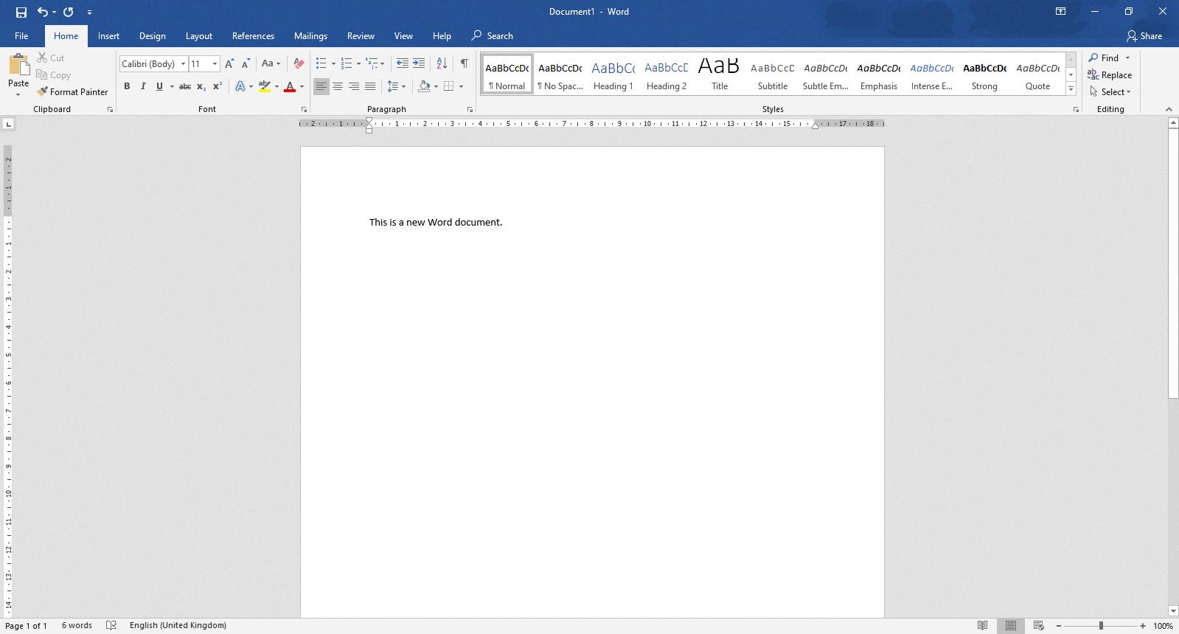Apply the Title style
The image size is (1179, 634).
(x=720, y=74)
